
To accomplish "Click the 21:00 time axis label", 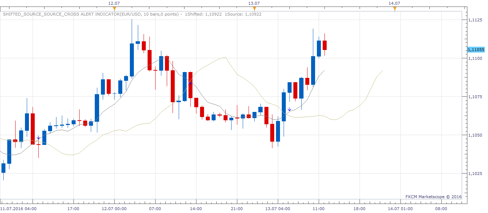I will click(237, 209).
